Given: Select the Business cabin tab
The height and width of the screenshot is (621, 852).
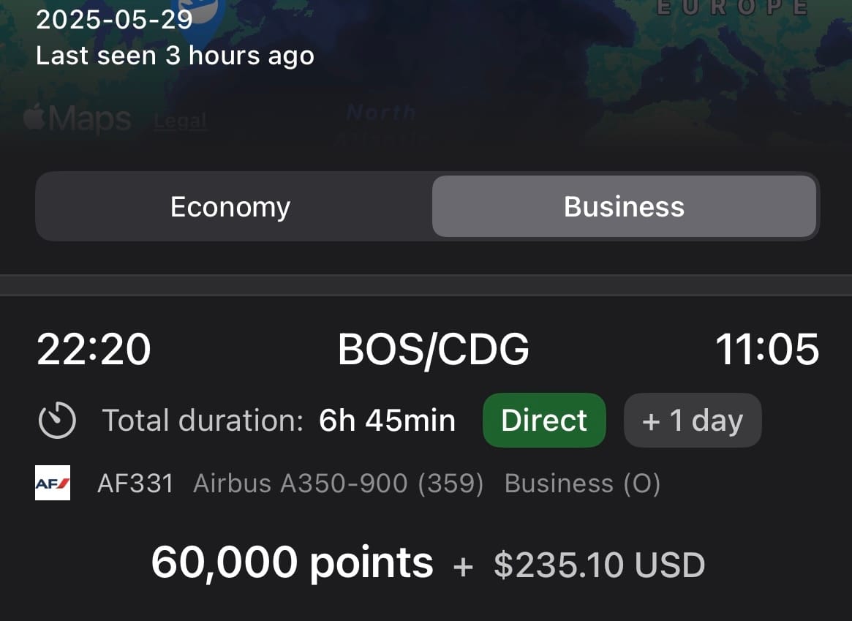Looking at the screenshot, I should (x=624, y=206).
